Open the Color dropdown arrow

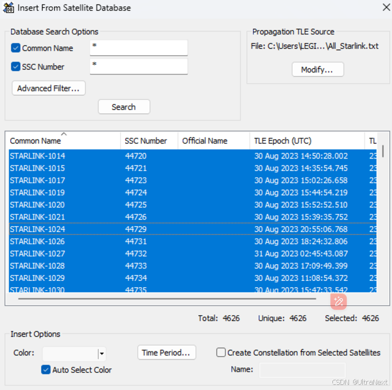tap(102, 353)
